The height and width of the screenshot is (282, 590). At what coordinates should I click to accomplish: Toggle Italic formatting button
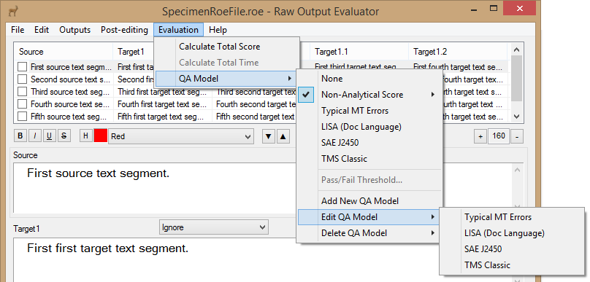pos(34,136)
